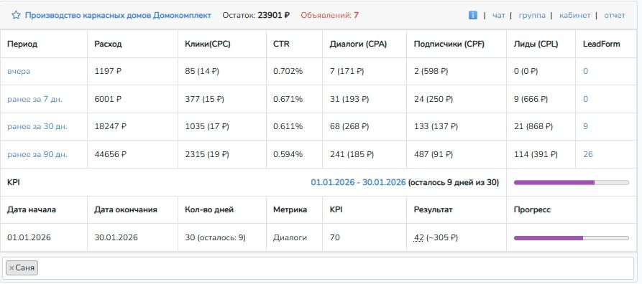Open project Производство каркасных домов Домокомплект
Viewport: 642px width, 284px height.
point(118,16)
